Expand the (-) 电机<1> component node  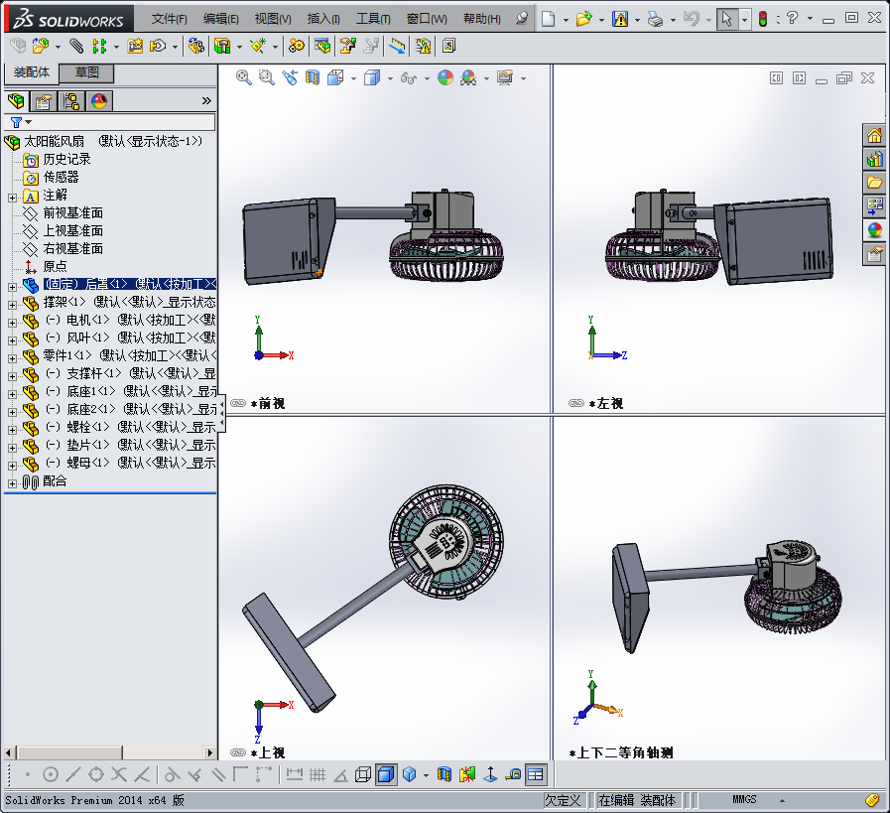click(13, 323)
